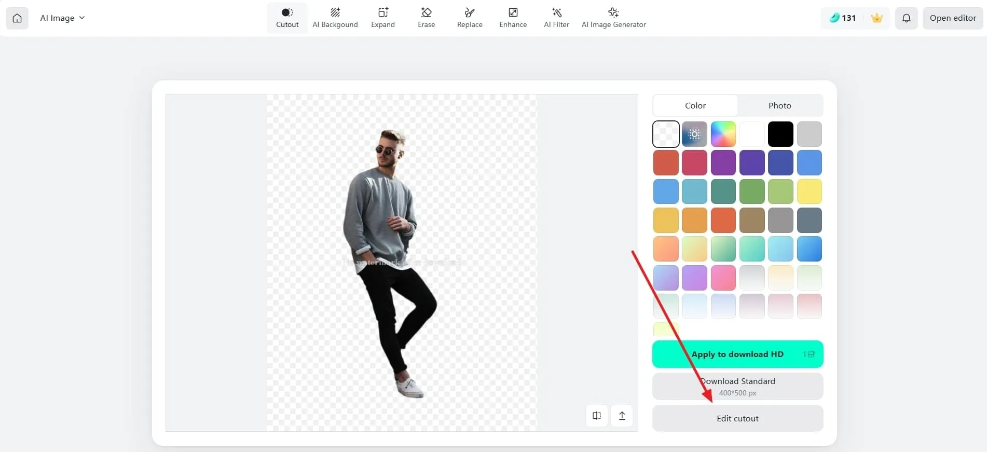The height and width of the screenshot is (452, 987).
Task: Switch to the Color tab
Action: point(695,106)
